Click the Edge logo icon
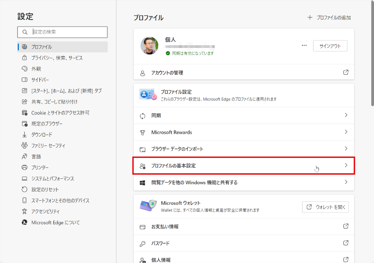This screenshot has height=263, width=374. coord(25,222)
